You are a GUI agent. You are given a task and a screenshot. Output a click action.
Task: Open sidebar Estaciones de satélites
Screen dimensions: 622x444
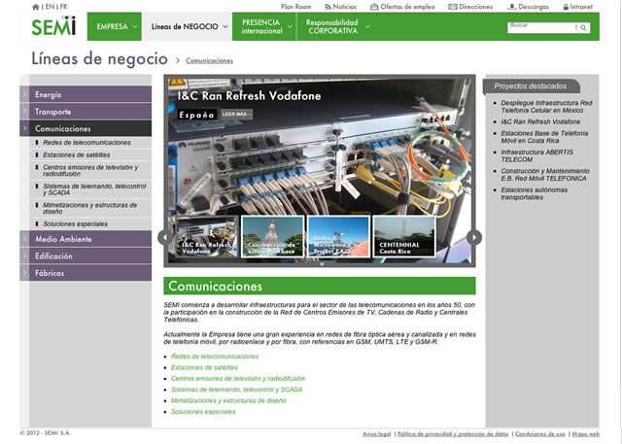(76, 155)
